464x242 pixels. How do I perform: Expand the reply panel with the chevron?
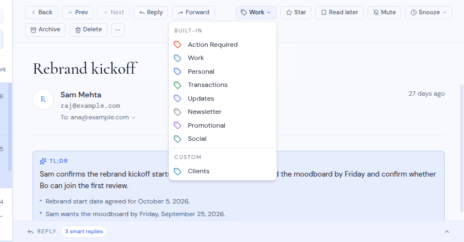[x=447, y=232]
